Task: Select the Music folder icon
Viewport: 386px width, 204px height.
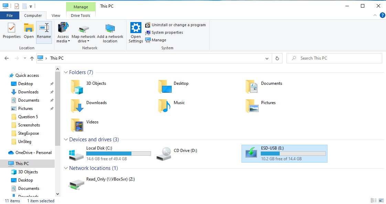Action: (164, 106)
